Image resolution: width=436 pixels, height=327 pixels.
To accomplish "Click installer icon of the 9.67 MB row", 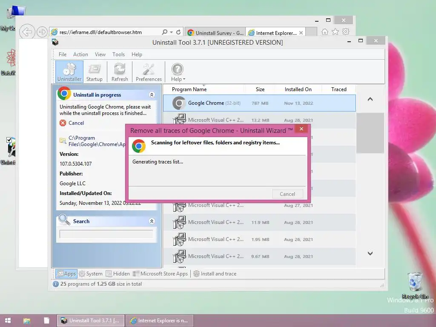I will pyautogui.click(x=179, y=256).
